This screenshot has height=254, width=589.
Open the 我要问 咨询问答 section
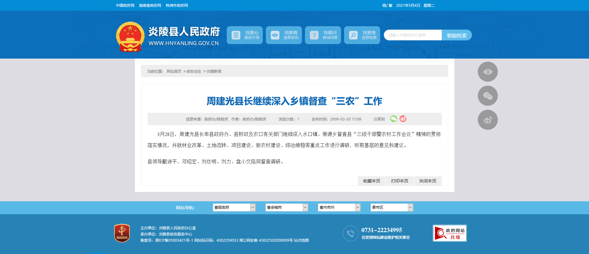click(x=323, y=35)
